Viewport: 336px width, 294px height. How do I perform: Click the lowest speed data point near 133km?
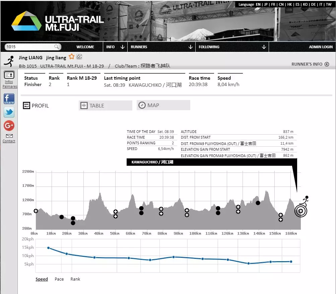(249, 264)
